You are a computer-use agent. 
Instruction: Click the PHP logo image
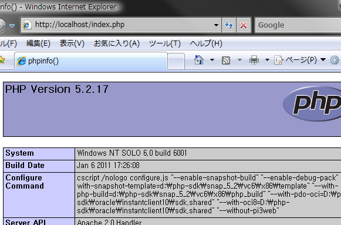(312, 104)
